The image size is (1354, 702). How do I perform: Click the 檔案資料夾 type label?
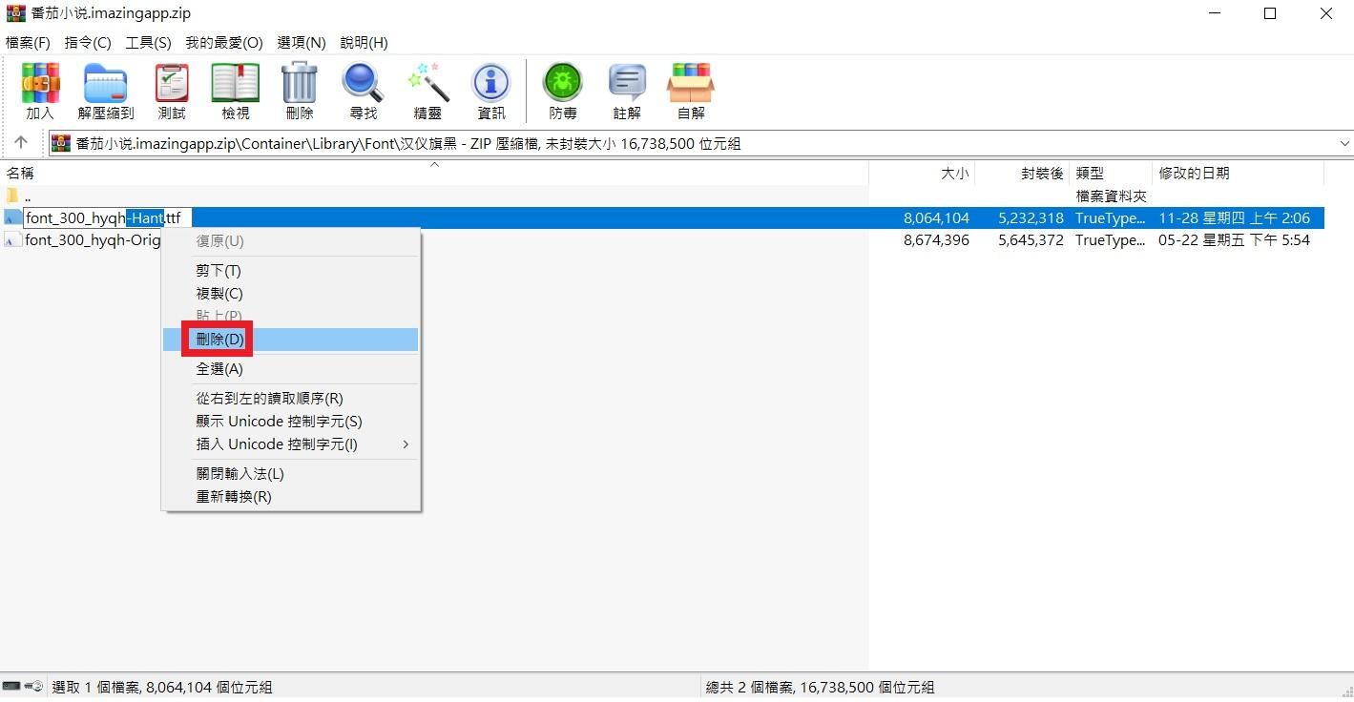pos(1111,196)
